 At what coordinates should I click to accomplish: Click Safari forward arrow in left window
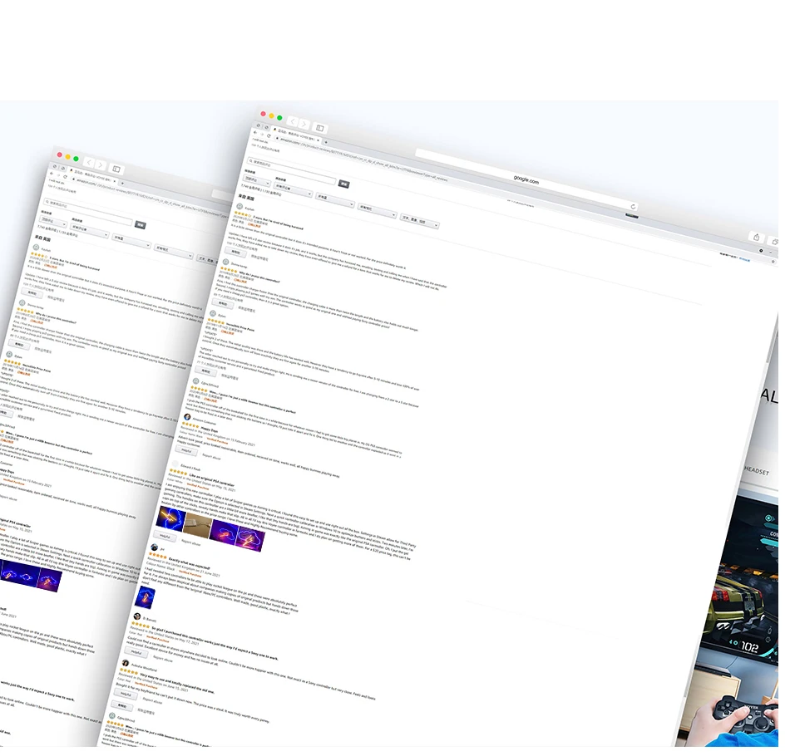101,165
